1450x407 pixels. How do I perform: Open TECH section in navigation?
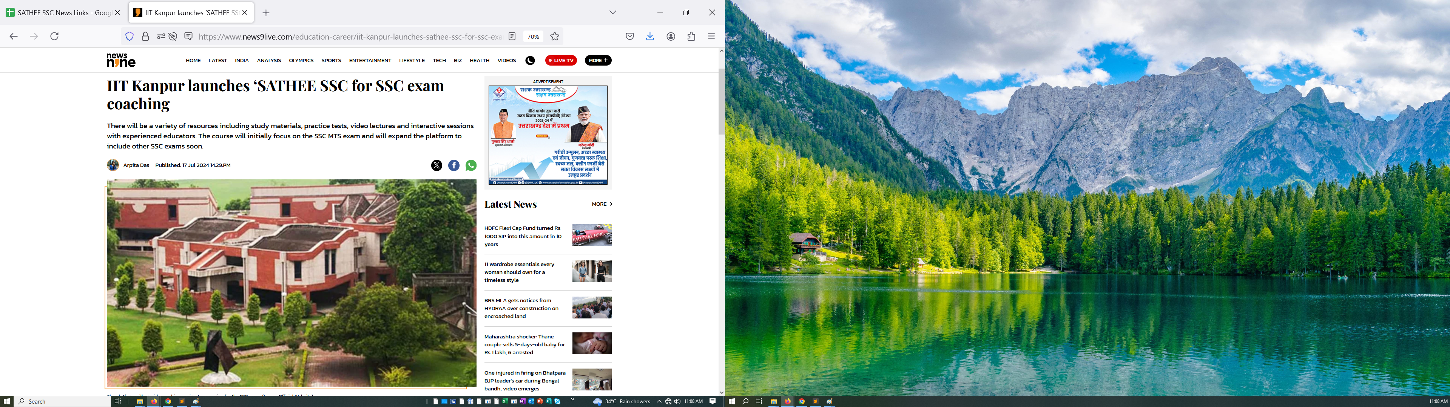[439, 61]
